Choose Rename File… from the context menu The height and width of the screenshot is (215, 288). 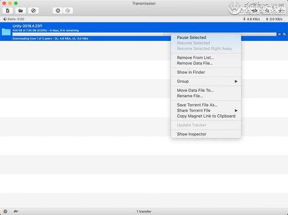coord(206,96)
